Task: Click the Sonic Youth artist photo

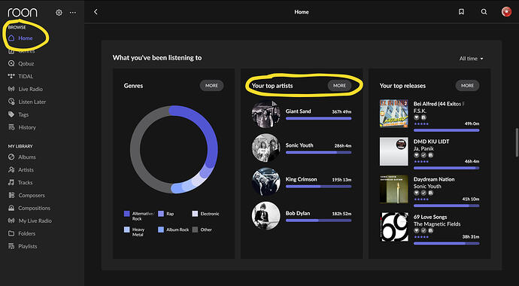Action: (266, 148)
